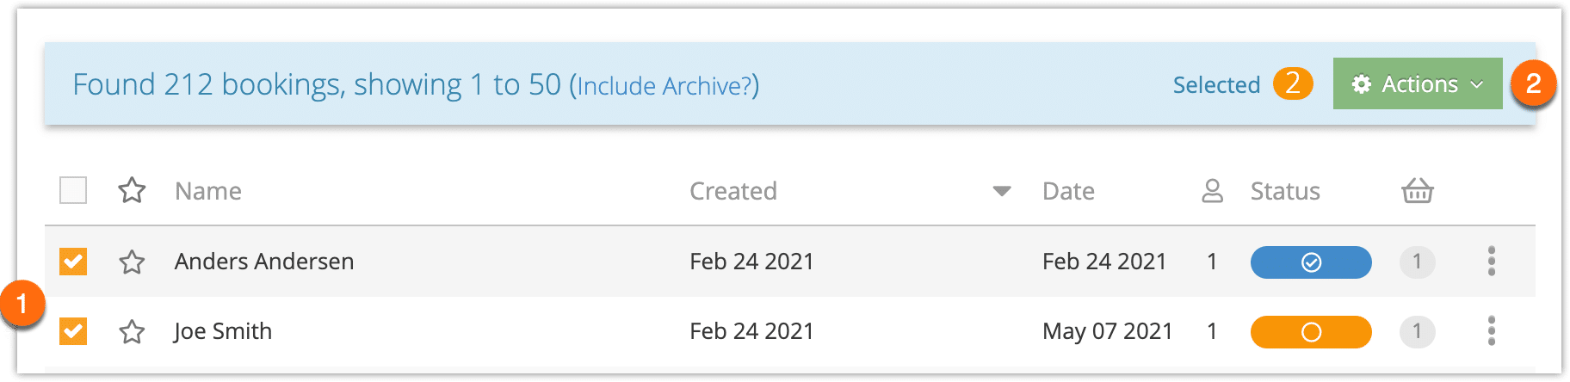Star the Anders Andersen booking
The height and width of the screenshot is (382, 1570).
(x=132, y=262)
